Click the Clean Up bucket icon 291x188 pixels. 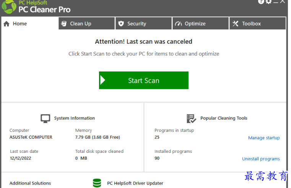point(64,24)
